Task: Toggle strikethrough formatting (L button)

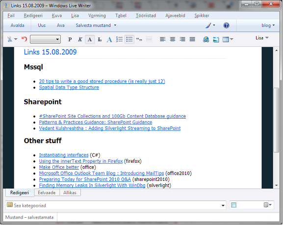Action: coord(100,39)
